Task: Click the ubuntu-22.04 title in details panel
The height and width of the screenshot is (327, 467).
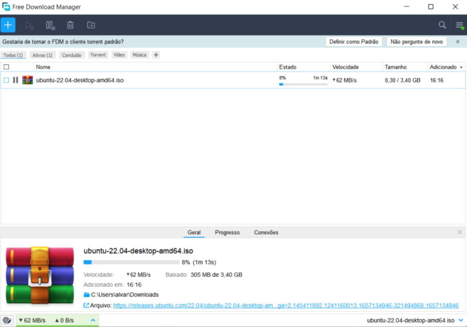Action: click(x=138, y=251)
